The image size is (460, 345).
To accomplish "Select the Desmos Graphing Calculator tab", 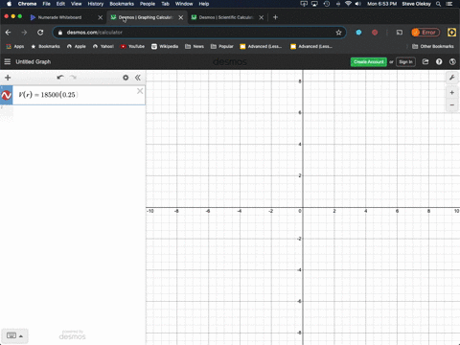I will coord(146,17).
